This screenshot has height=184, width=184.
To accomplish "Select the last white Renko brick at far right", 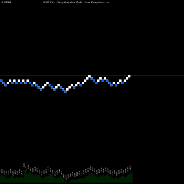I will coord(129,76).
